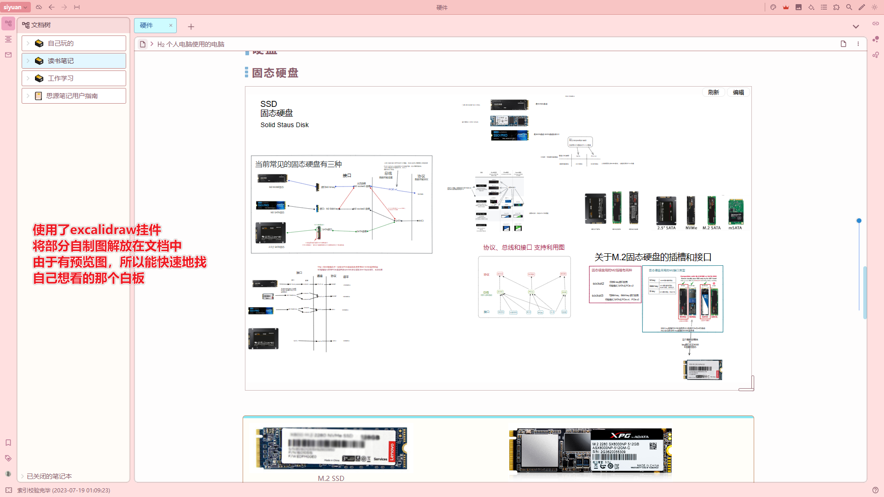Click the blue handle on editor scroll slider
Viewport: 884px width, 497px height.
click(x=859, y=221)
